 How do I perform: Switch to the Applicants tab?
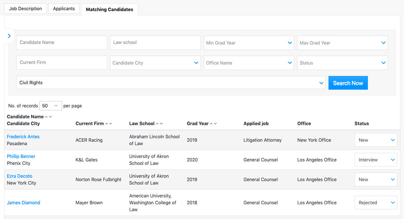tap(64, 9)
